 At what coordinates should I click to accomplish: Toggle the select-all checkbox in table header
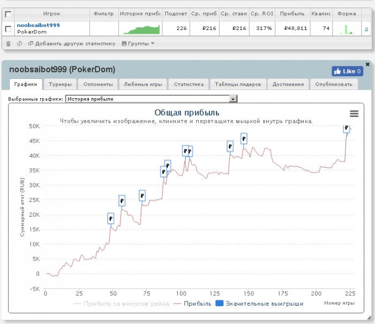[8, 14]
